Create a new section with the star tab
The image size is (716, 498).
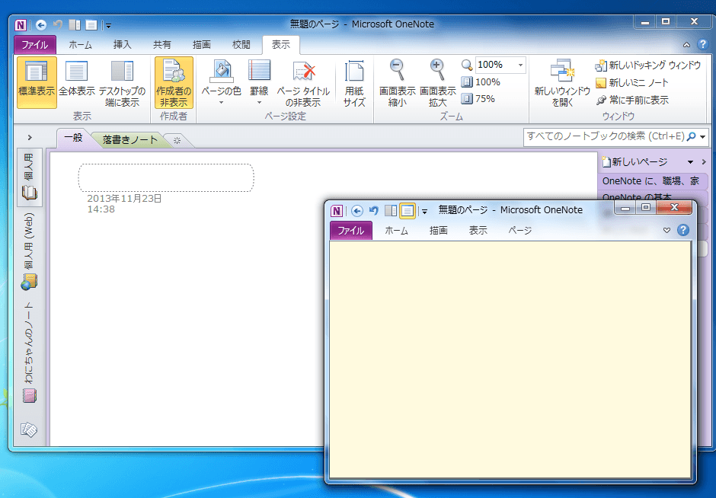[x=177, y=141]
